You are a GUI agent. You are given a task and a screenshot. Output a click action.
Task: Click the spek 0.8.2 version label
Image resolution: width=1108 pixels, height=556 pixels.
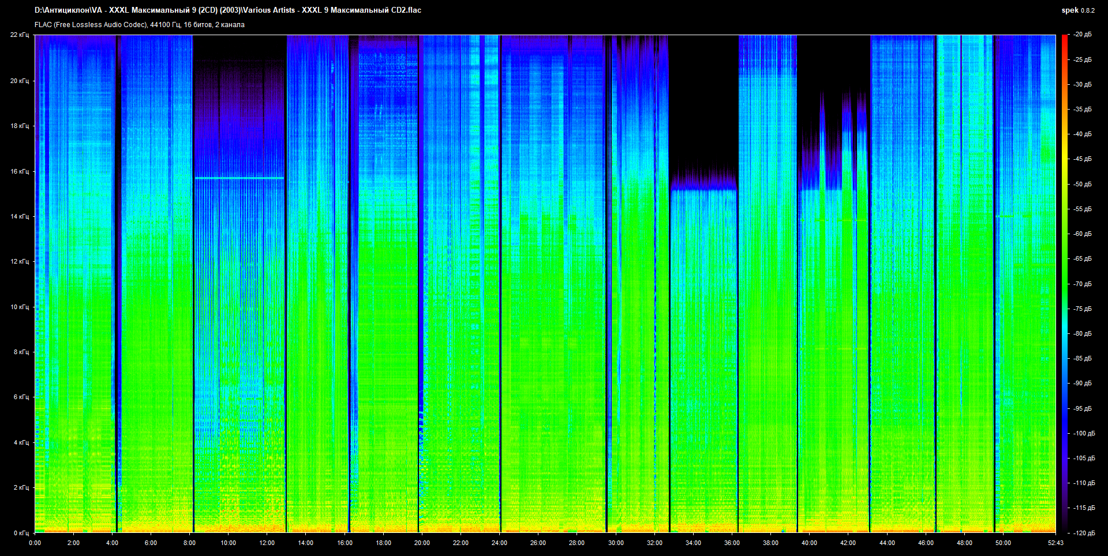(1077, 10)
